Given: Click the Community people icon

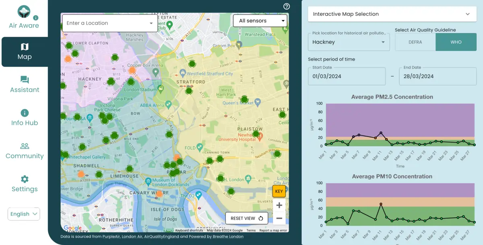Looking at the screenshot, I should [x=24, y=145].
